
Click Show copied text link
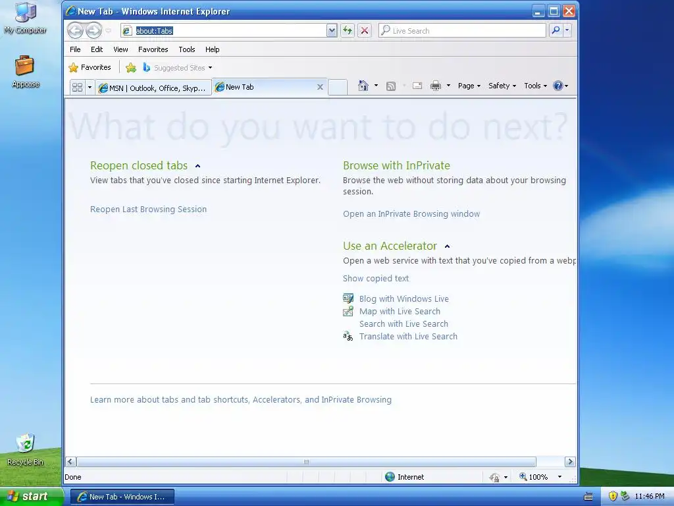pyautogui.click(x=376, y=279)
